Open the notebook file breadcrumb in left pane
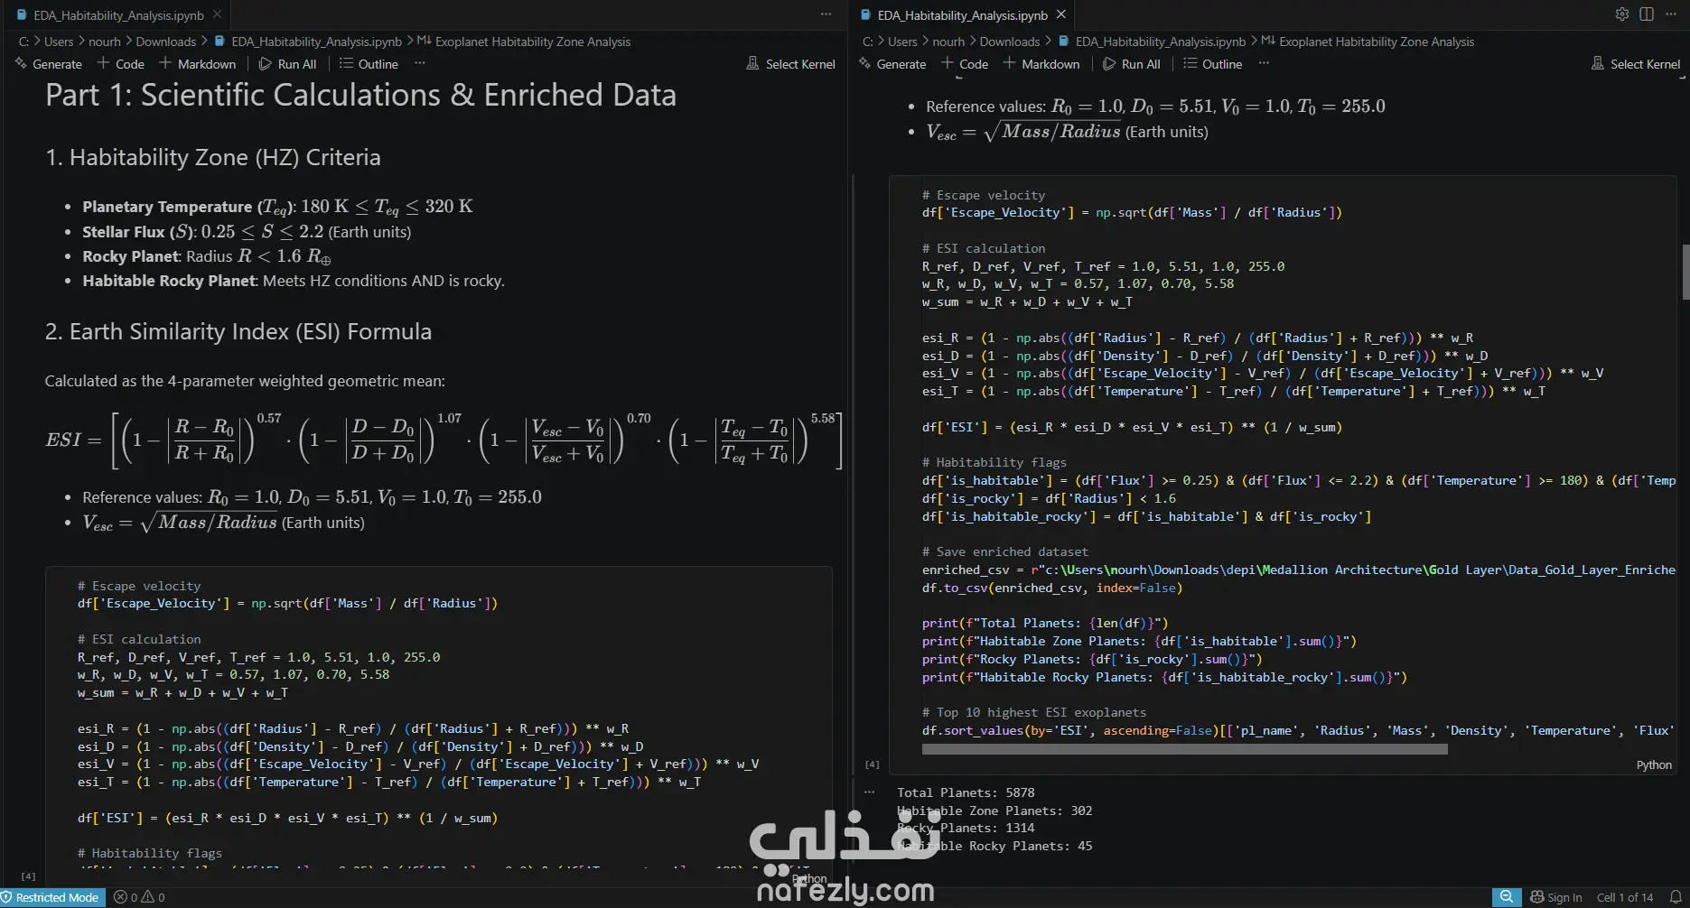This screenshot has height=908, width=1690. pos(308,42)
